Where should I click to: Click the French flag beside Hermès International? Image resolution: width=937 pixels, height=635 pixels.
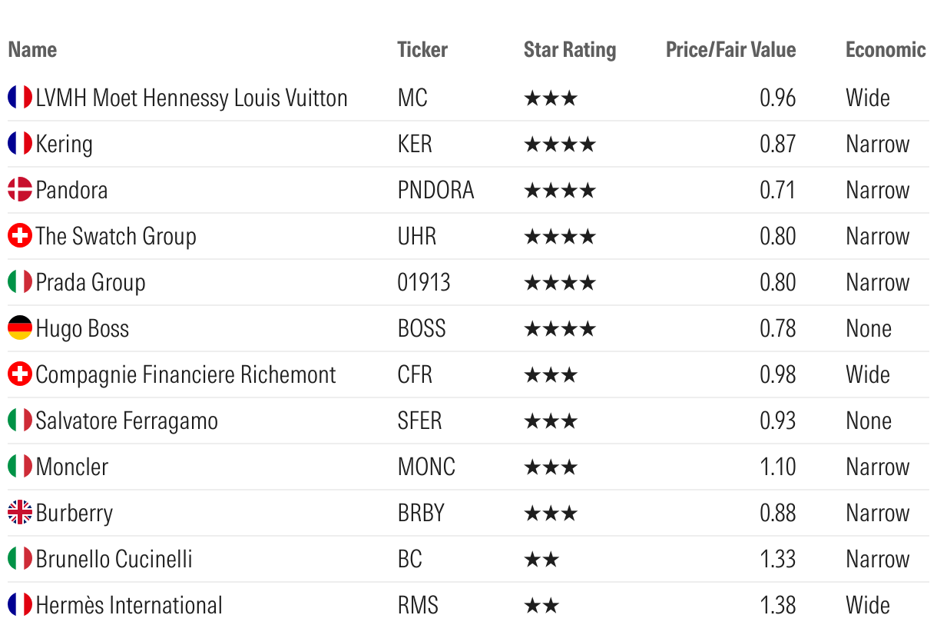(x=20, y=605)
